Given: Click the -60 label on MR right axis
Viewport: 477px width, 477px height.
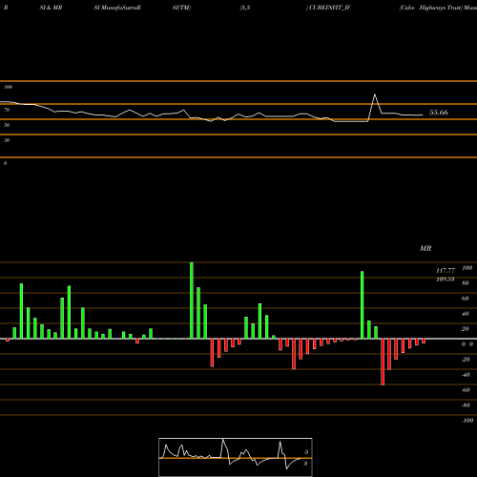Looking at the screenshot, I should (466, 390).
